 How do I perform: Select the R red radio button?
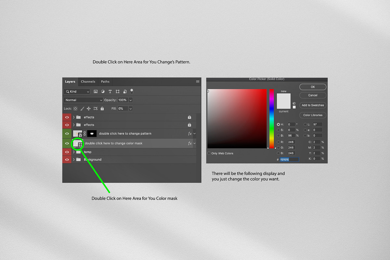pyautogui.click(x=279, y=142)
